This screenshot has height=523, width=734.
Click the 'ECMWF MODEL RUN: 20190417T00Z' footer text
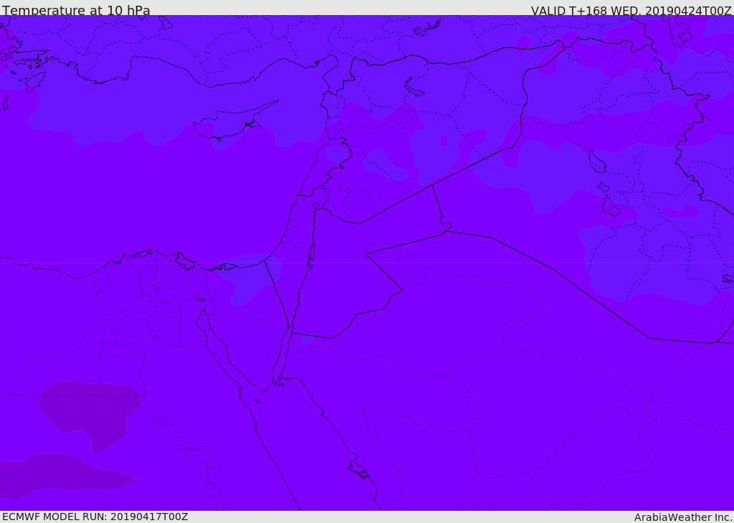pos(95,517)
